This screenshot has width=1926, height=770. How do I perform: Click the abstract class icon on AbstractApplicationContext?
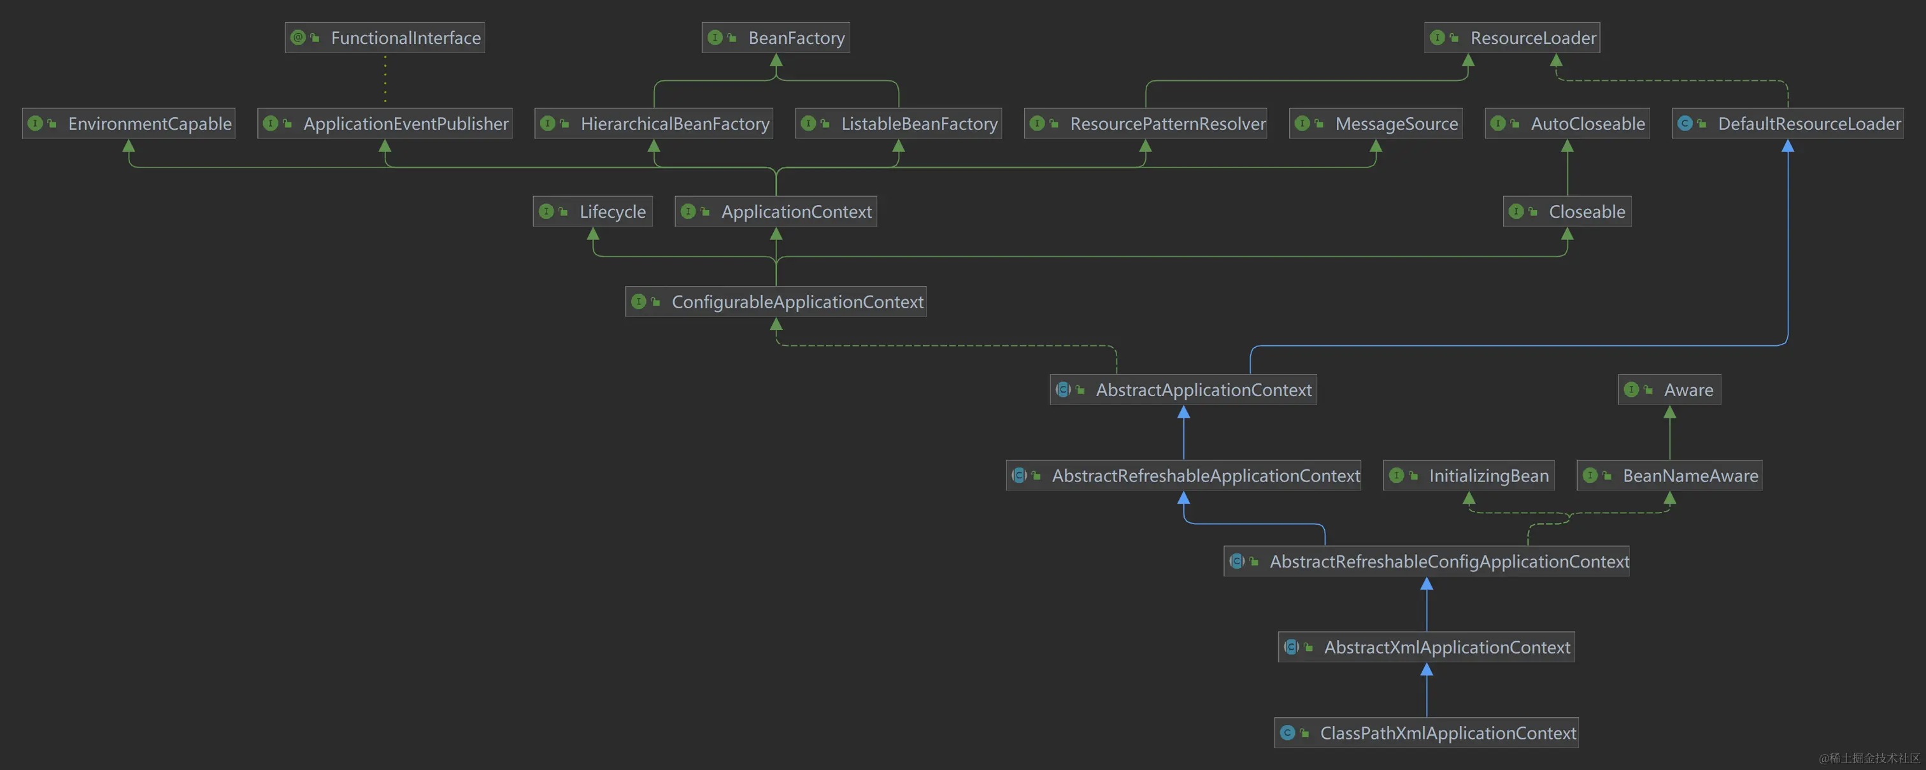point(1062,390)
